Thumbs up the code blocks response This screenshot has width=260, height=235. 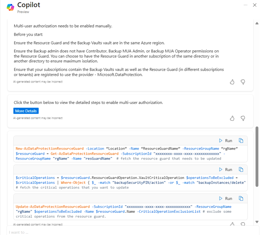click(232, 225)
